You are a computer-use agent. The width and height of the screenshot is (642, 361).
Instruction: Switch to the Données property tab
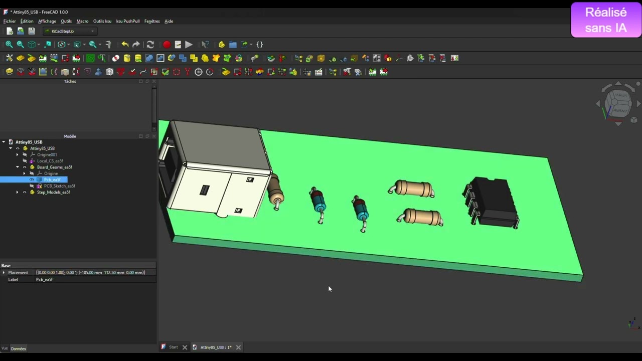[x=19, y=348]
